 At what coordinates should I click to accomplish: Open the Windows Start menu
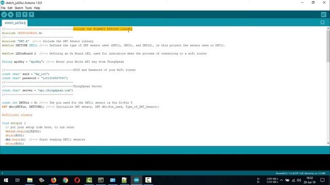coord(6,180)
